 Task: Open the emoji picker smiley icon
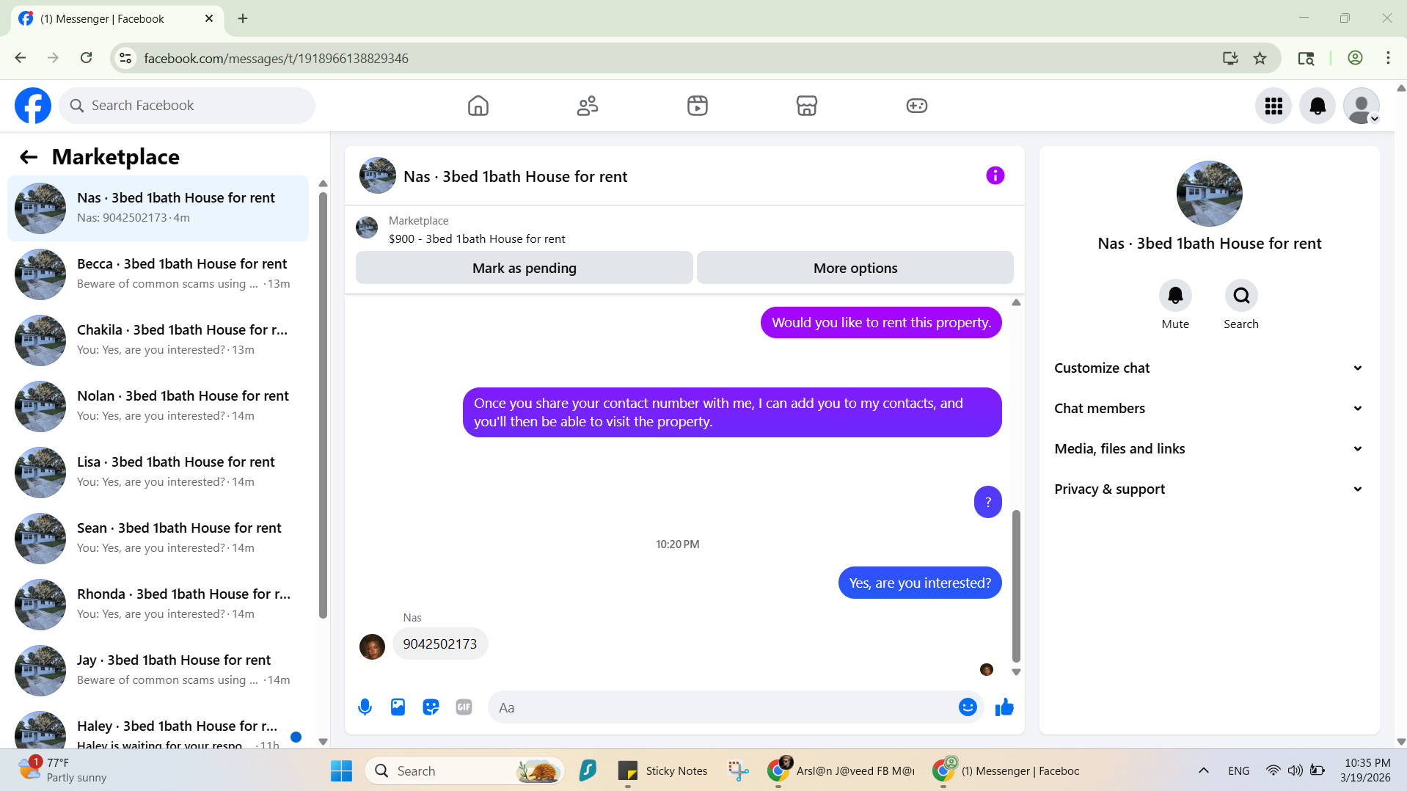point(968,707)
